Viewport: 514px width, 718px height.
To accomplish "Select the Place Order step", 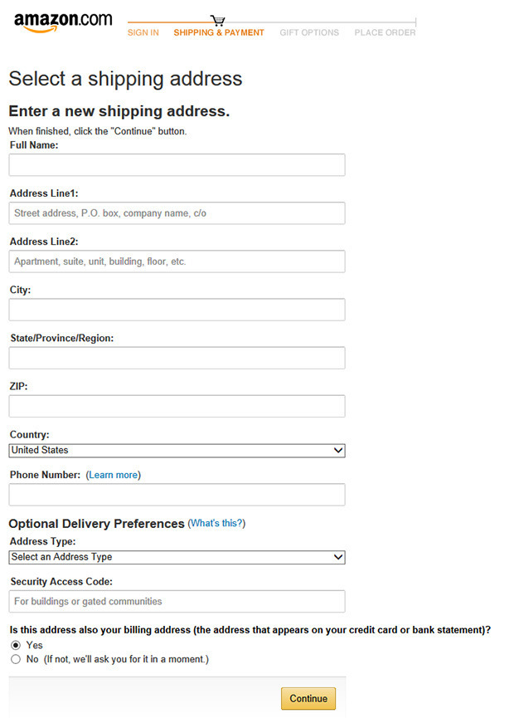I will pyautogui.click(x=385, y=32).
